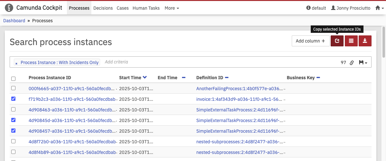Switch to the Decisions tab
The width and height of the screenshot is (386, 161).
103,8
